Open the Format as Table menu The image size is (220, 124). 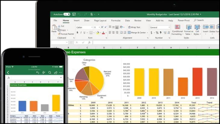189,30
